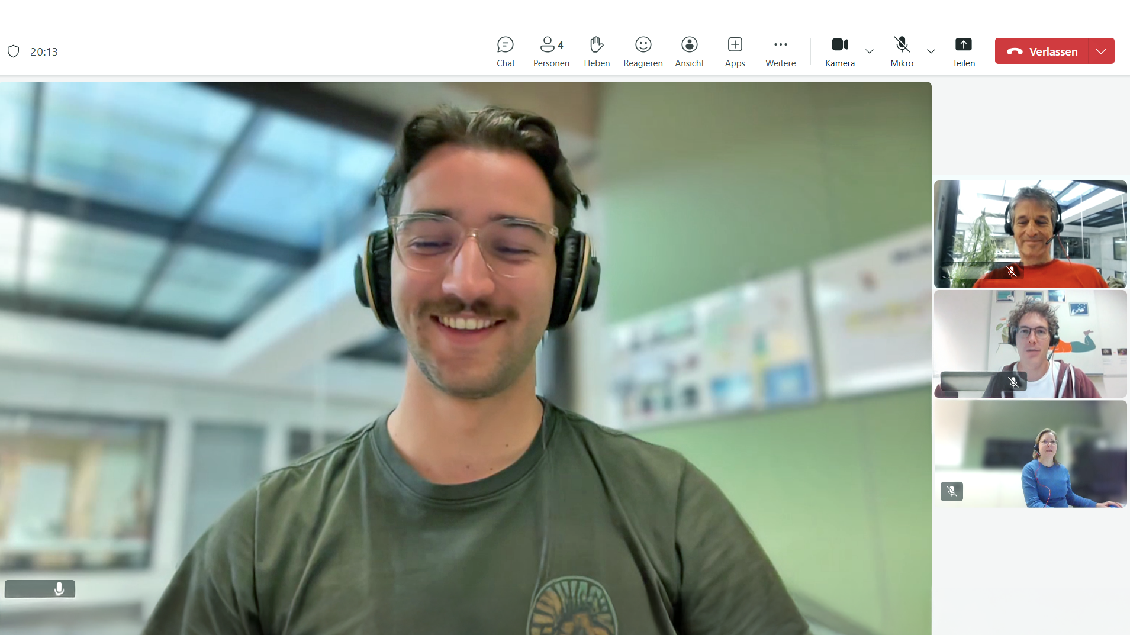Share screen with Teilen
The height and width of the screenshot is (635, 1130).
click(x=963, y=51)
